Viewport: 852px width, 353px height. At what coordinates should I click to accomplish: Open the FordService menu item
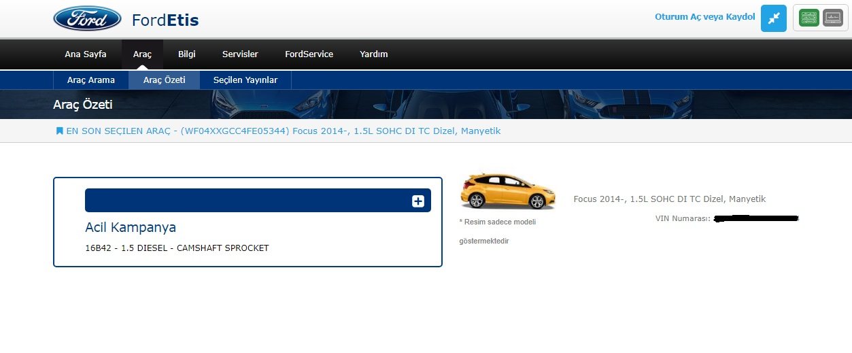click(x=309, y=54)
